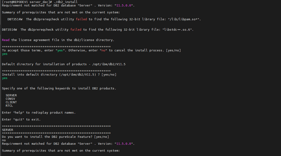Image resolution: width=281 pixels, height=156 pixels.
Task: Click the typed 'SERVER' between asterisk lines
Action: click(7, 130)
